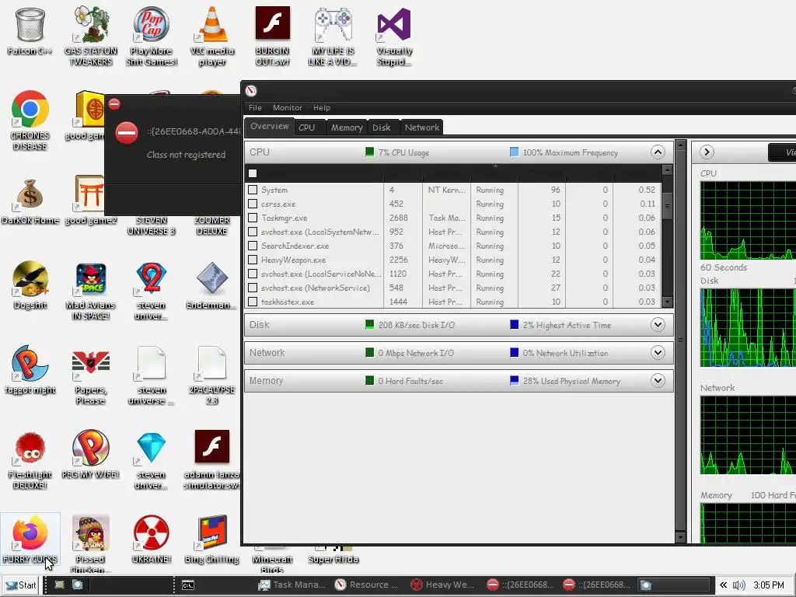Click the CPU usage graph
Image resolution: width=796 pixels, height=597 pixels.
click(x=748, y=220)
